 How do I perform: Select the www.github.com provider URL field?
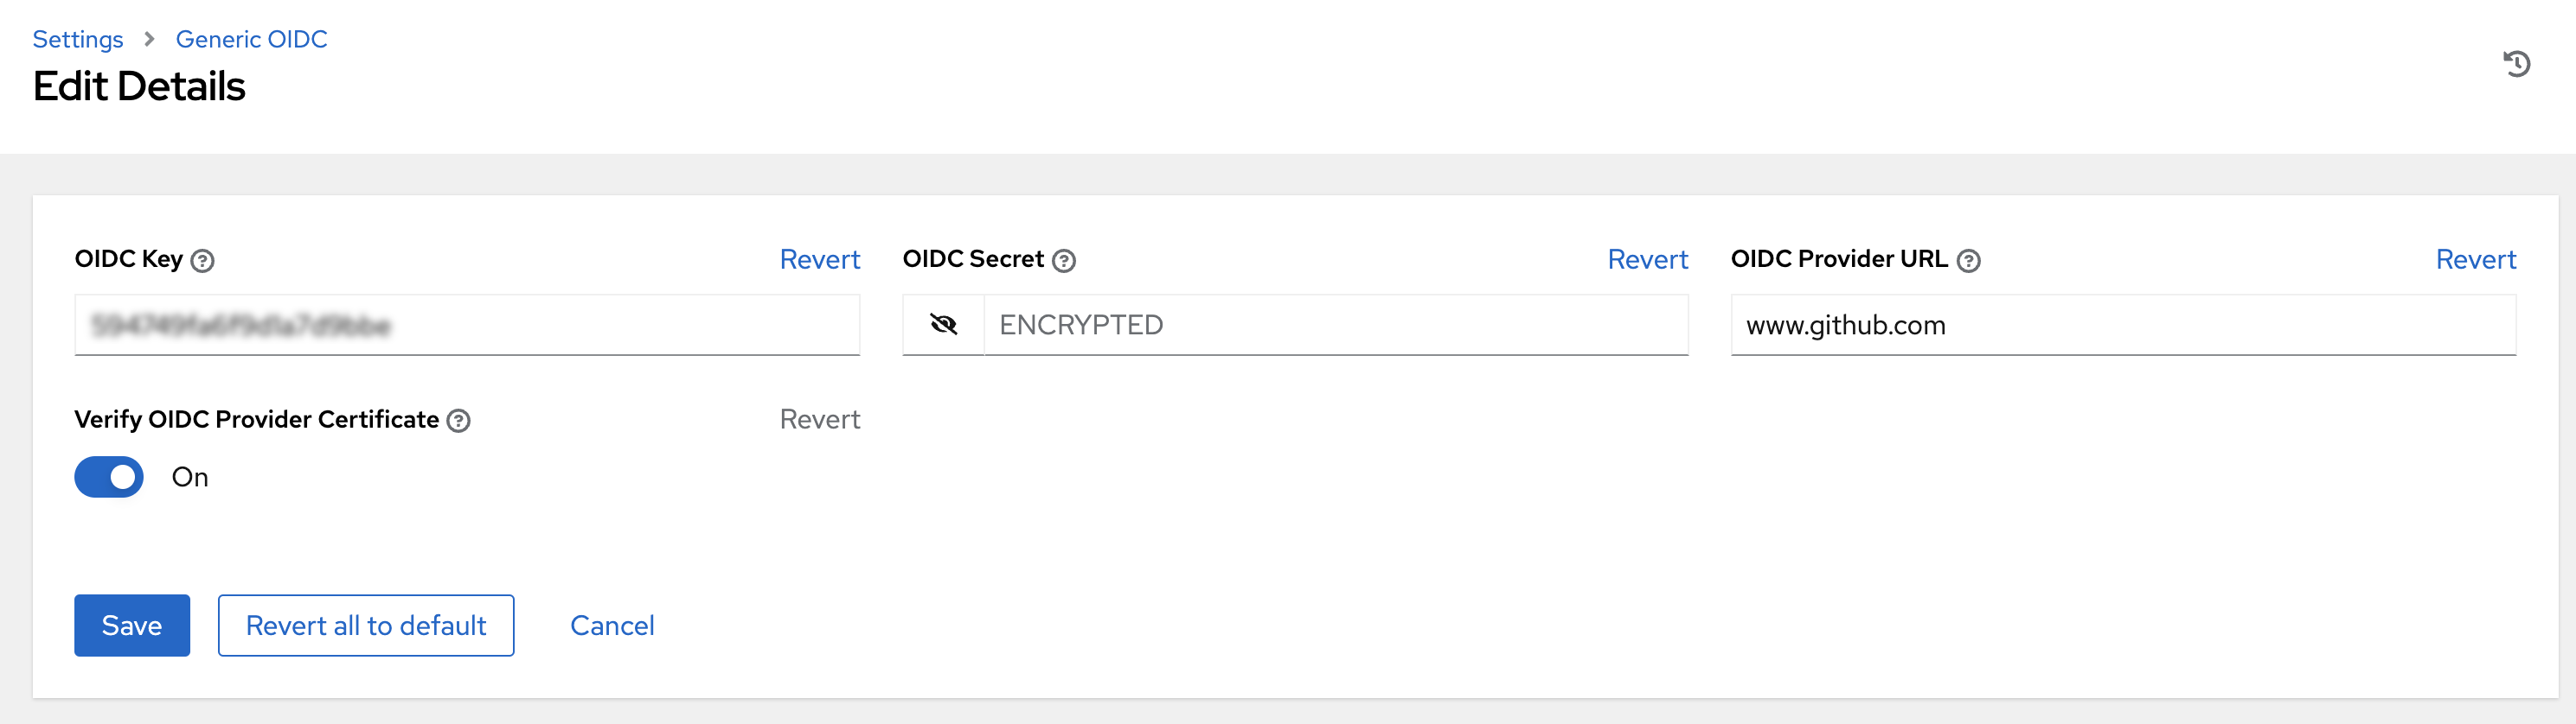tap(2120, 325)
